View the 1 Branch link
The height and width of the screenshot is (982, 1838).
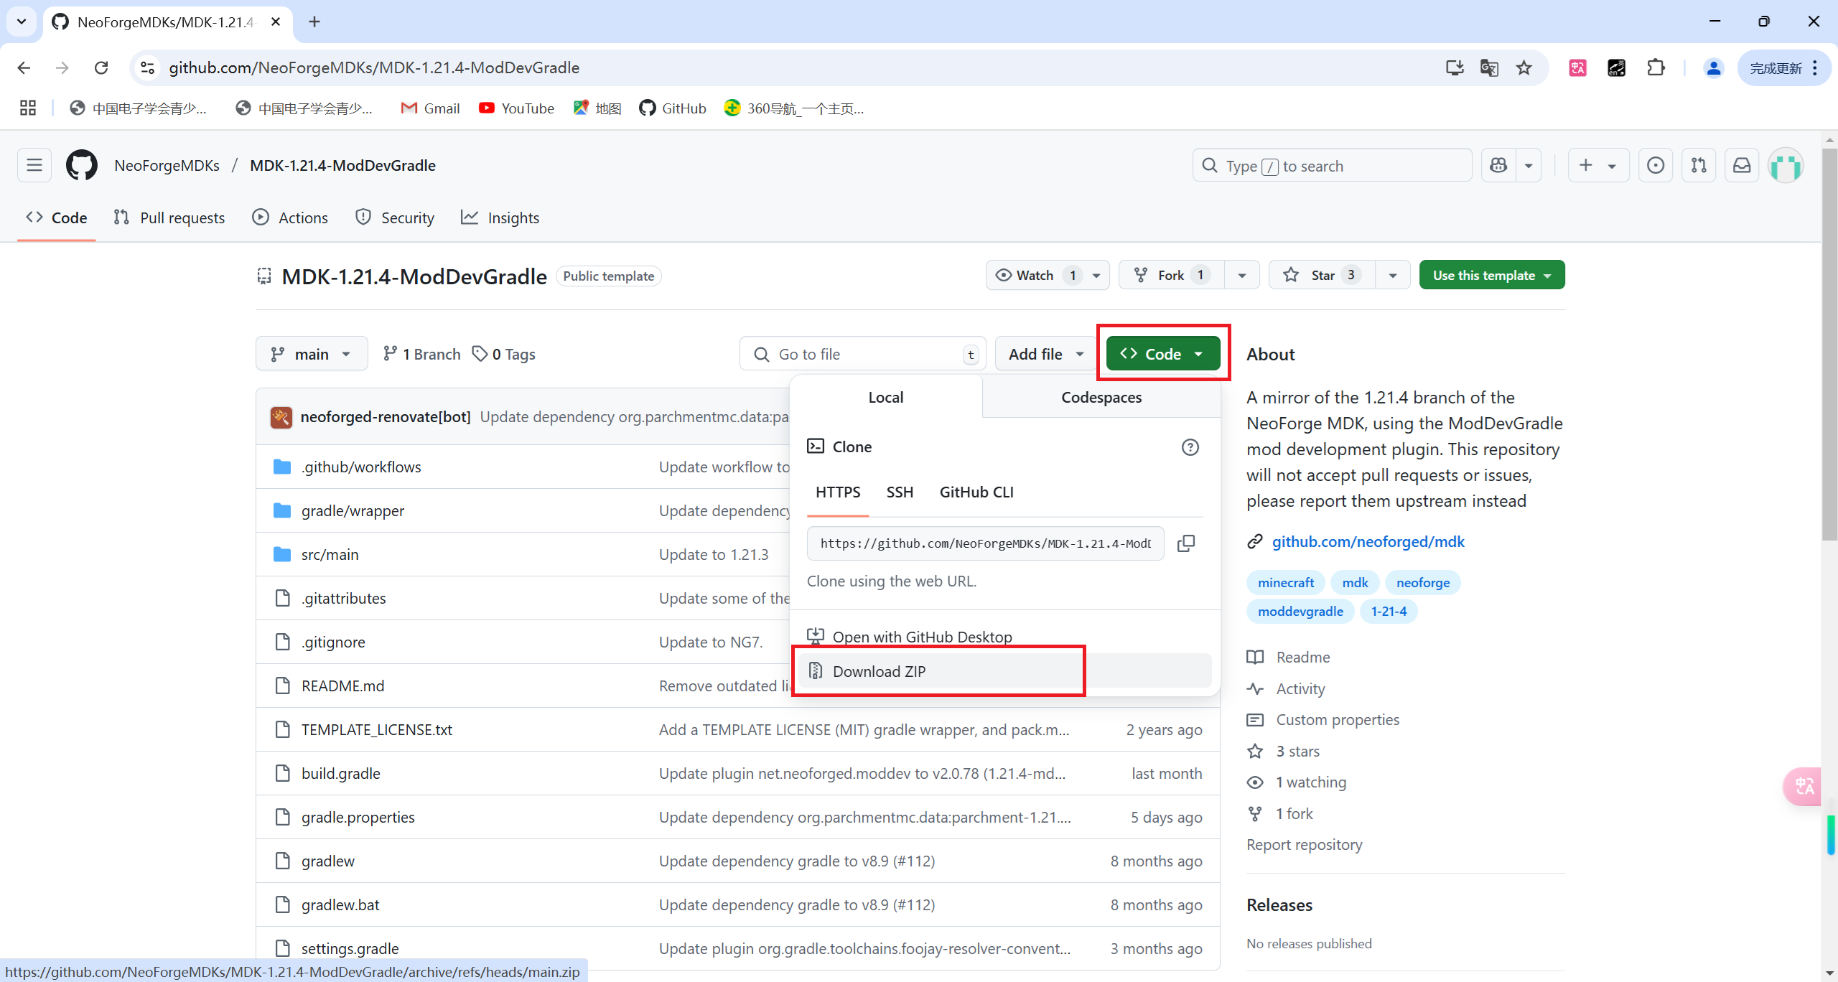421,354
